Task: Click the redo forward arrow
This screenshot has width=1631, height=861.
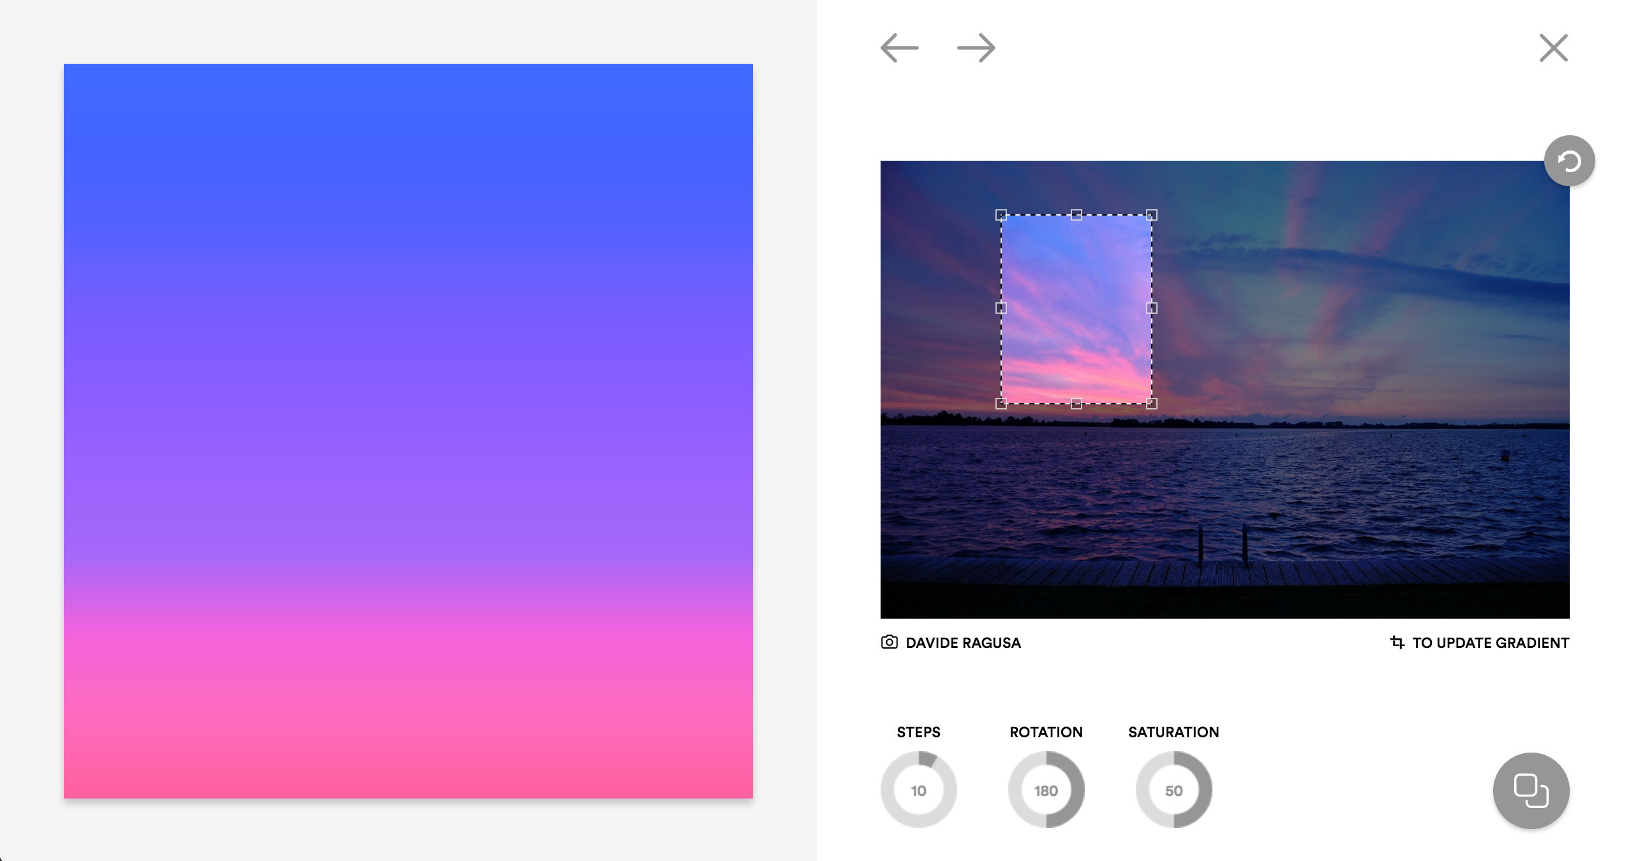Action: (x=976, y=48)
